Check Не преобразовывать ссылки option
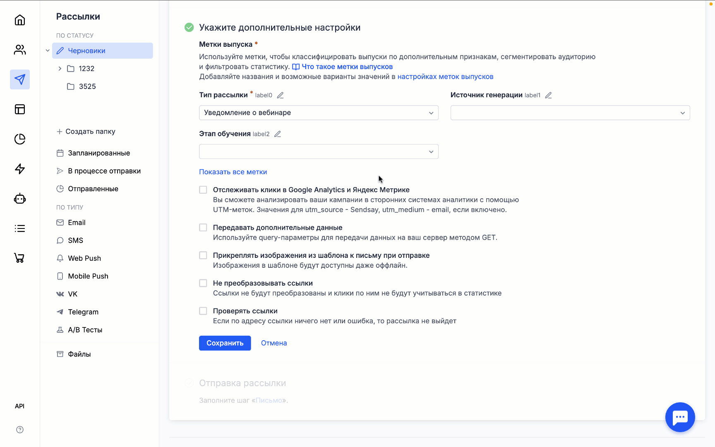Screen dimensions: 715x447 [203, 283]
